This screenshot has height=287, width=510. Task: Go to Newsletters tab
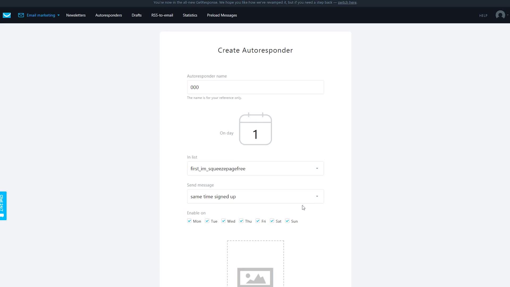pyautogui.click(x=76, y=15)
